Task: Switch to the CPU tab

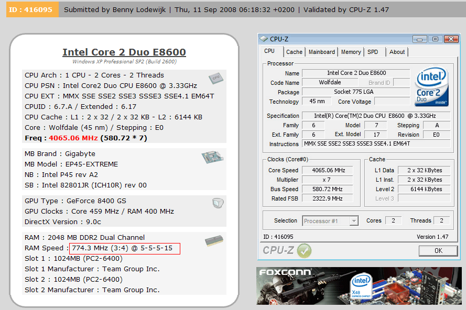Action: tap(269, 51)
